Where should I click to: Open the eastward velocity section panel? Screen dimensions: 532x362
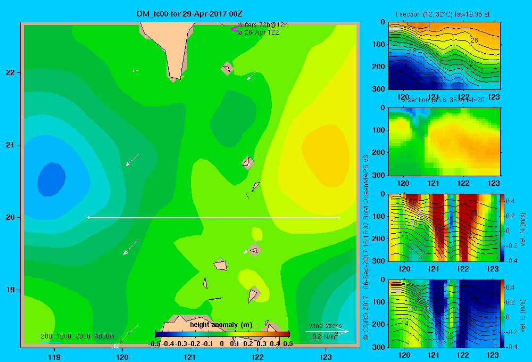pos(444,314)
